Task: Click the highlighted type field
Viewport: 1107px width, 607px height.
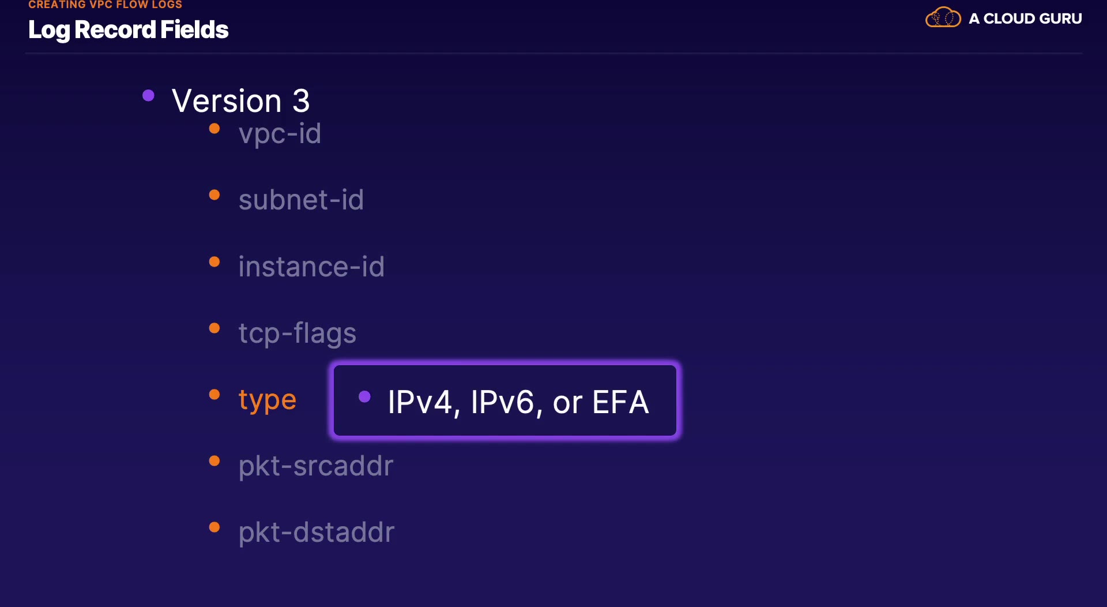Action: pos(268,399)
